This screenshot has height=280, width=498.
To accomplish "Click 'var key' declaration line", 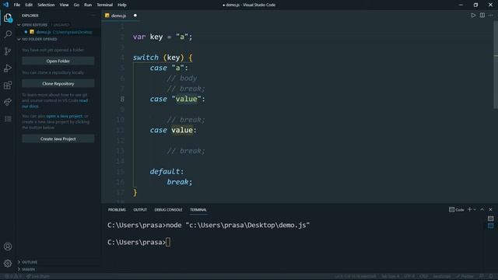I will 163,37.
